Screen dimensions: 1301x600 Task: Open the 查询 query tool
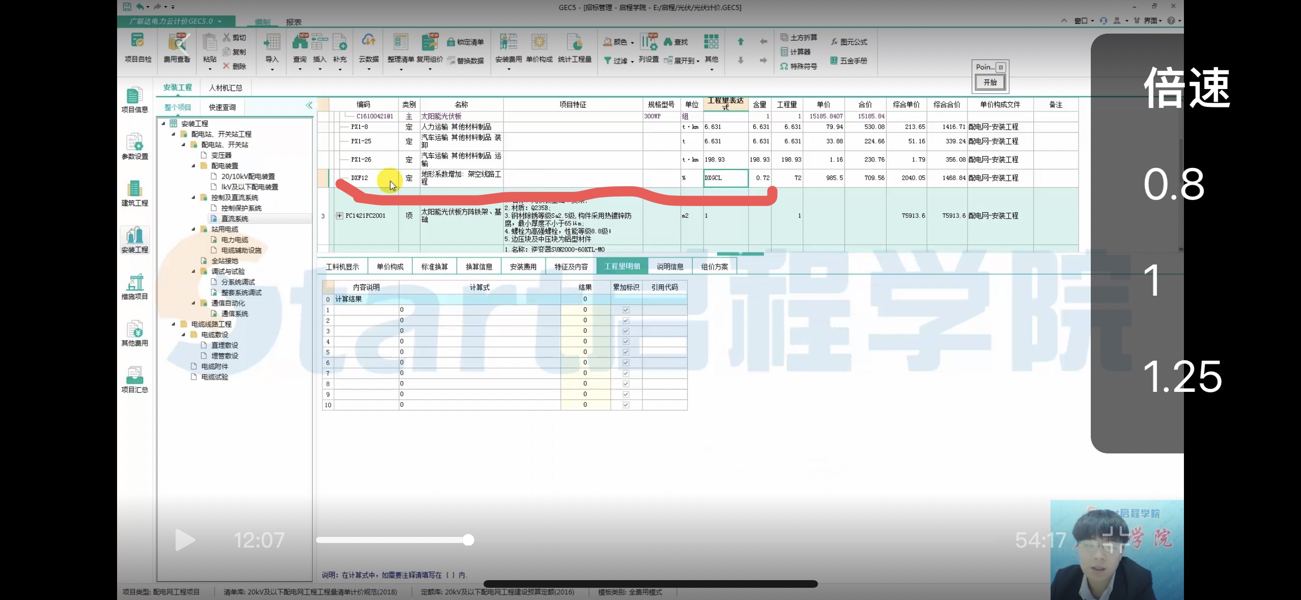pos(300,48)
